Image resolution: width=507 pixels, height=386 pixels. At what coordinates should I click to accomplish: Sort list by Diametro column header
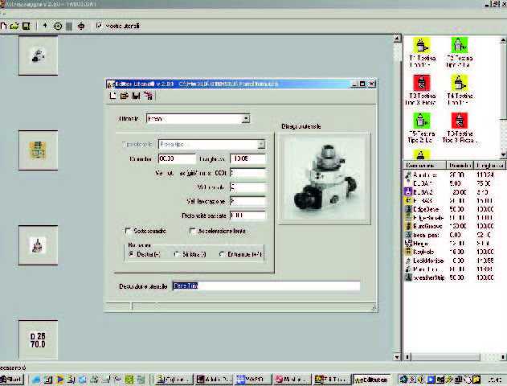(x=460, y=166)
